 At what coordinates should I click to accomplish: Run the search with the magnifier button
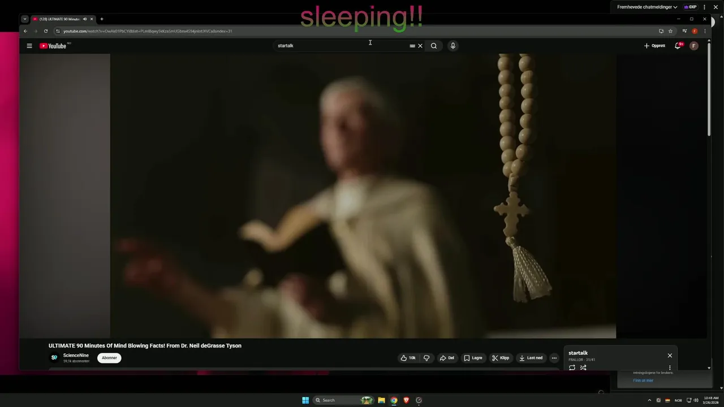click(x=434, y=46)
